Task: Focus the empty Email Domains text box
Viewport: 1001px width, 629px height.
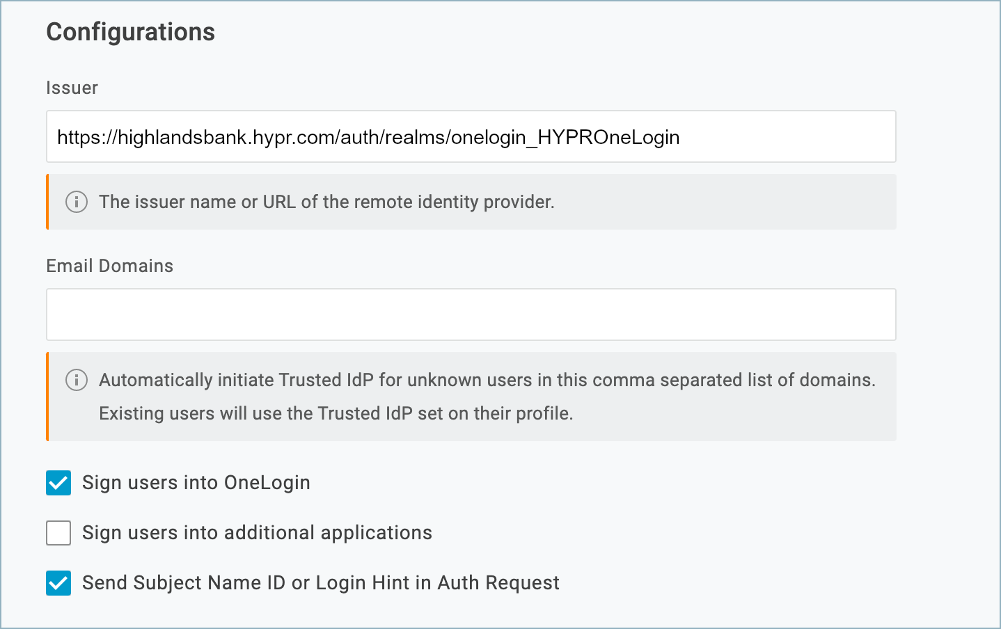Action: pos(471,314)
